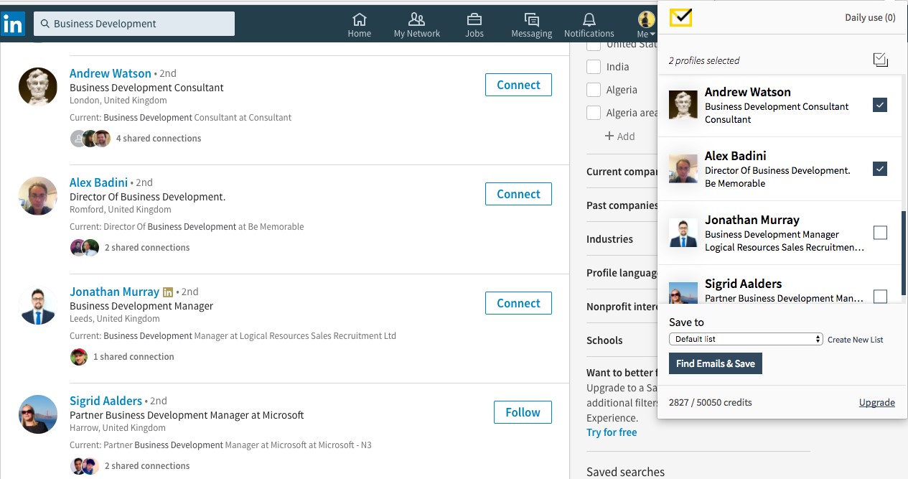
Task: Click the LinkedIn logo icon
Action: tap(13, 24)
